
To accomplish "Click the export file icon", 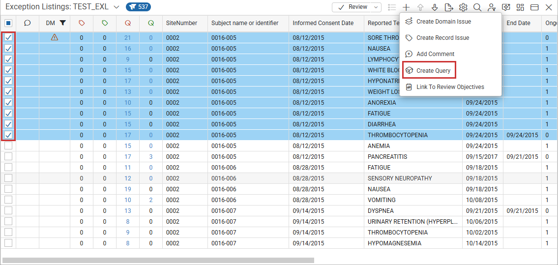I will 449,7.
